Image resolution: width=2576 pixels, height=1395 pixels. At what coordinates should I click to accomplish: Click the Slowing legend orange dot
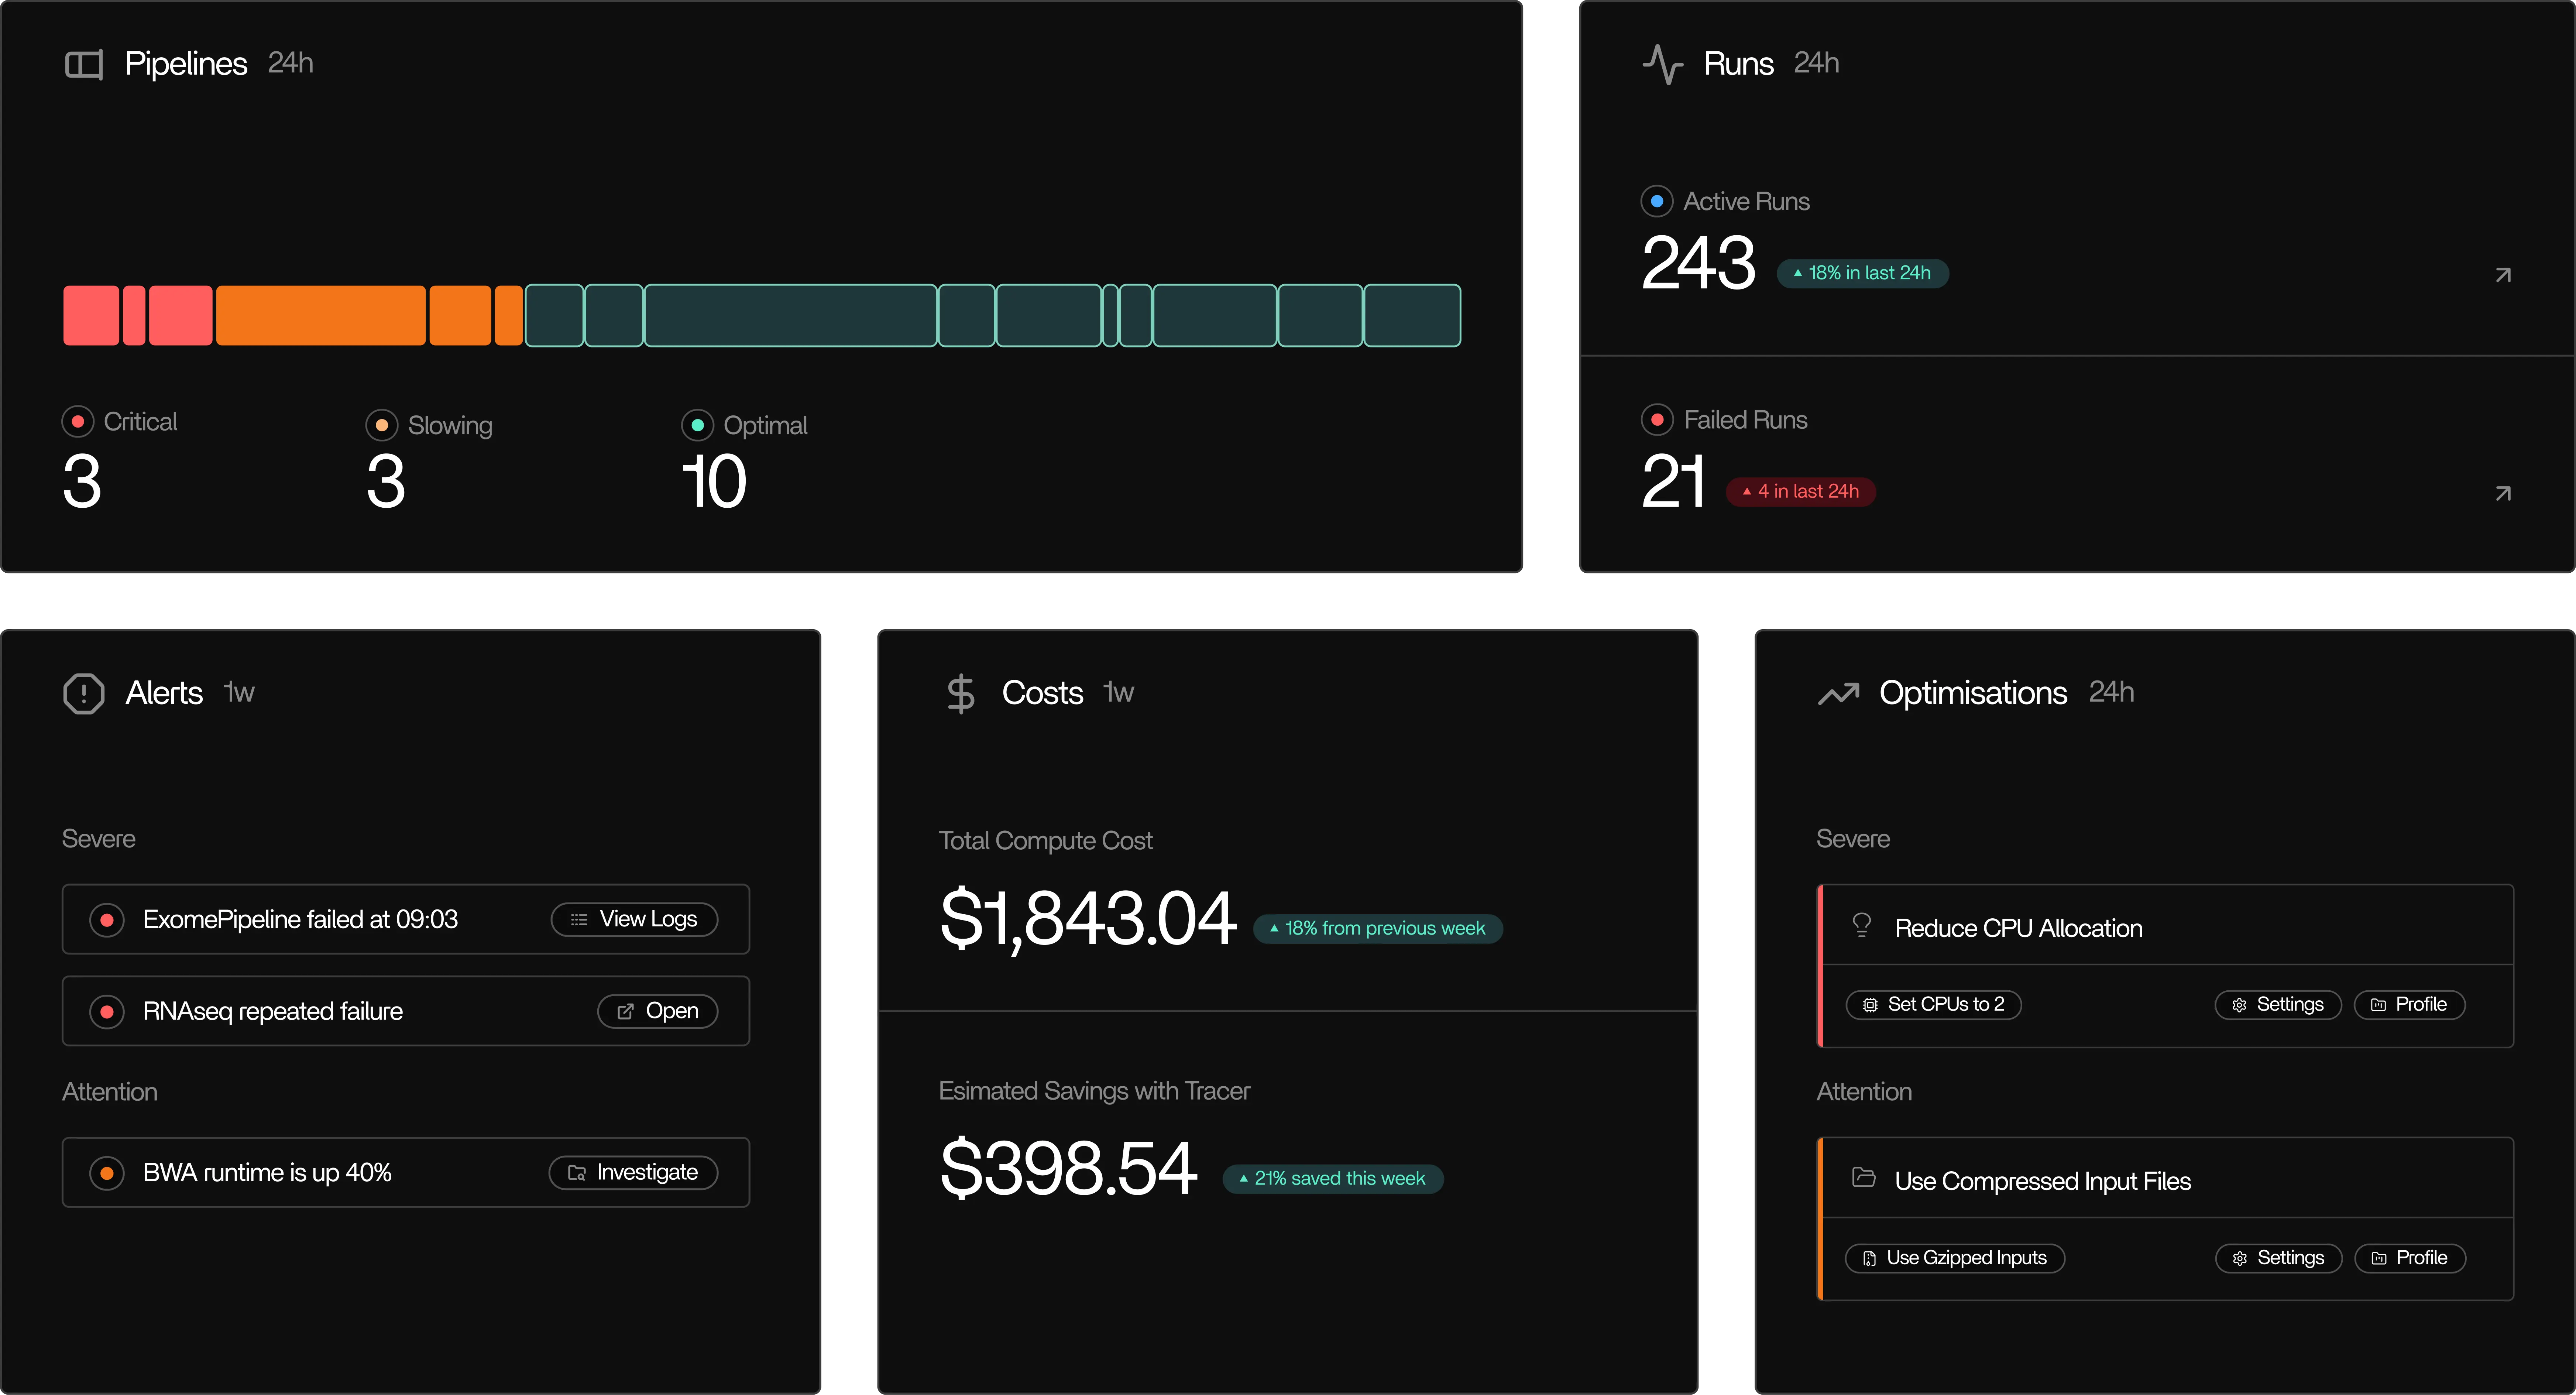tap(382, 425)
